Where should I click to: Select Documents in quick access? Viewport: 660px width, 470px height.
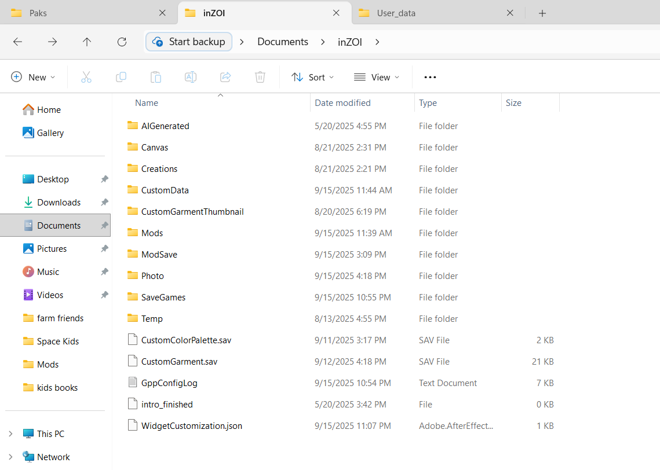(x=55, y=225)
